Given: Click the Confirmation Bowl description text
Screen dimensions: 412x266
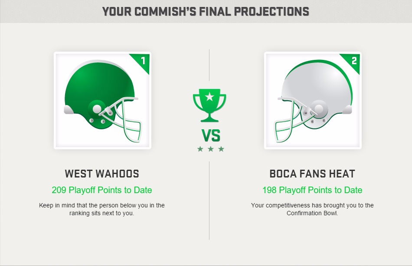Looking at the screenshot, I should tap(312, 209).
